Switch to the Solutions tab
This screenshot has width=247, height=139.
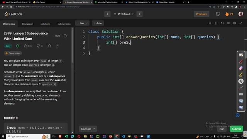(46, 24)
